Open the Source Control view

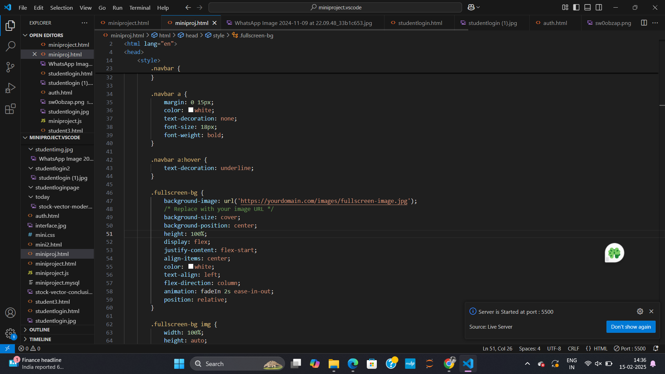[x=10, y=67]
